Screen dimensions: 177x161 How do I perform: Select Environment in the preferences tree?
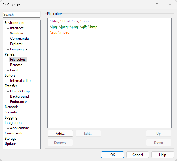pyautogui.click(x=15, y=23)
